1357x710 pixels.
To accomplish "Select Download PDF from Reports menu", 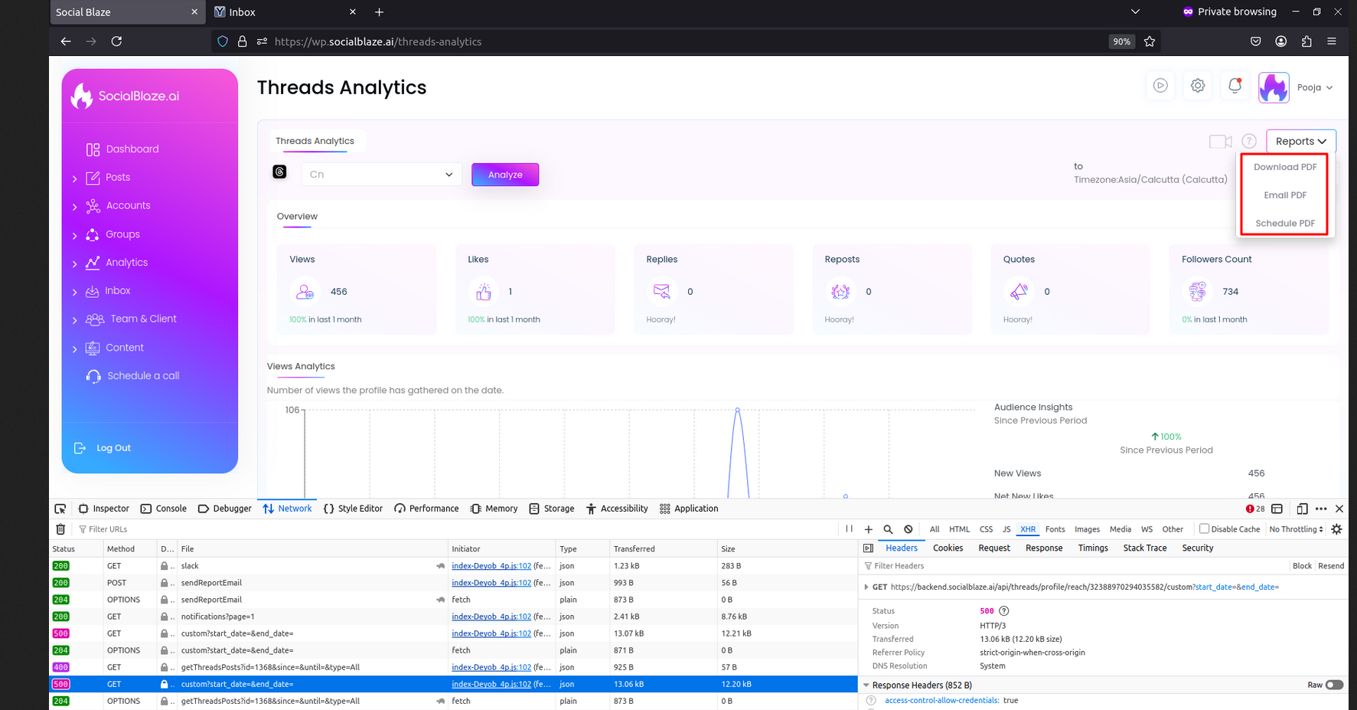I will 1284,167.
